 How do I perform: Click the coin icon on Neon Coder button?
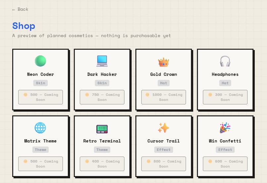[x=26, y=94]
